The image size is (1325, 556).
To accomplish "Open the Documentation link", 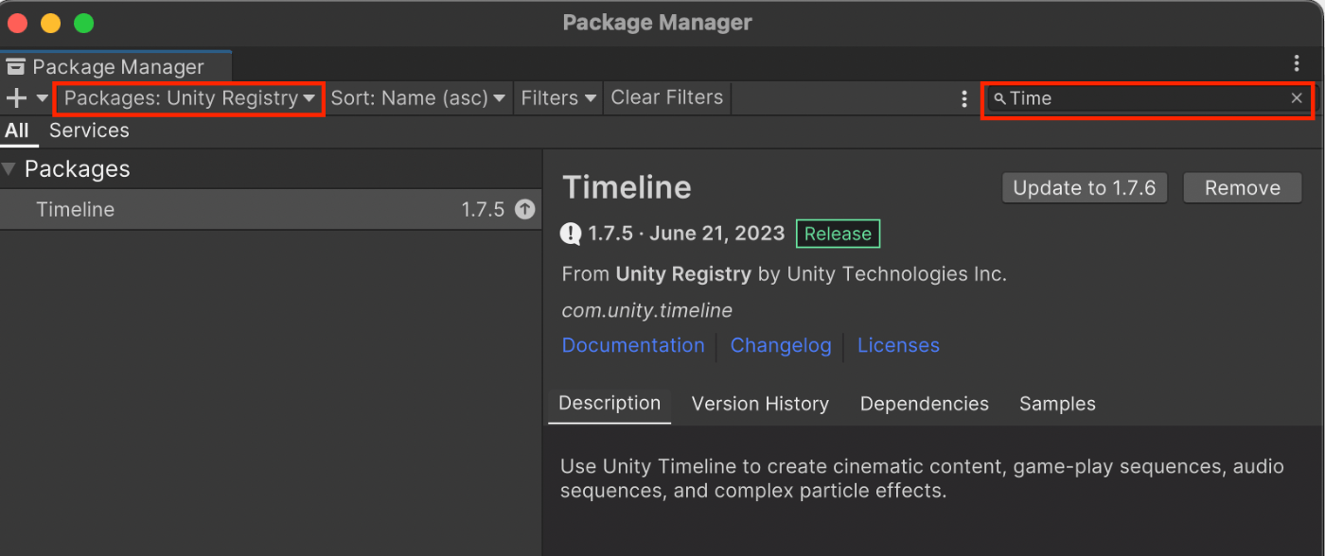I will (x=633, y=346).
